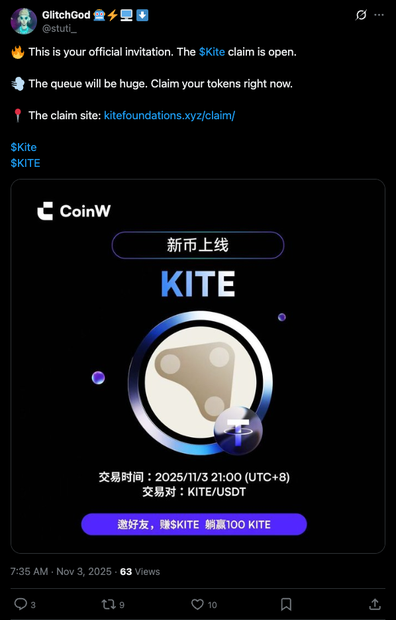The image size is (396, 620).
Task: Click the @stuti_ handle
Action: [60, 28]
